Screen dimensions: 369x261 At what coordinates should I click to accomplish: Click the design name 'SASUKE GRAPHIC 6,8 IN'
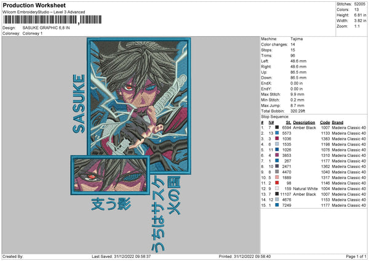46,28
